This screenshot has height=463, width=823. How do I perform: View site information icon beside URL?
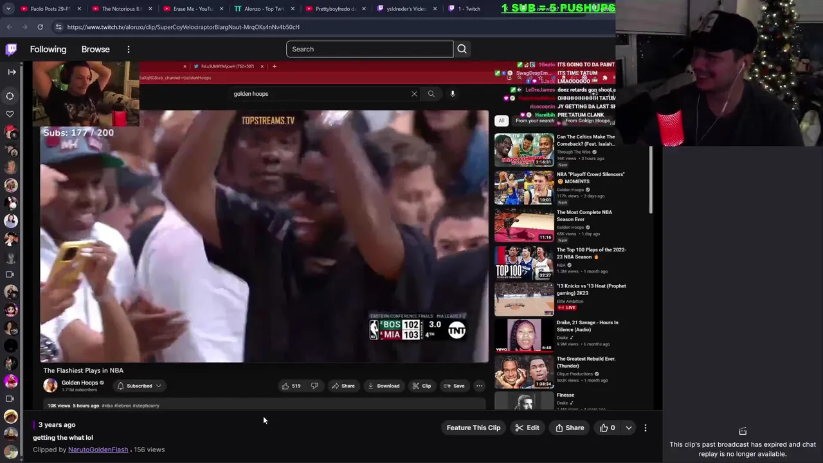[59, 27]
